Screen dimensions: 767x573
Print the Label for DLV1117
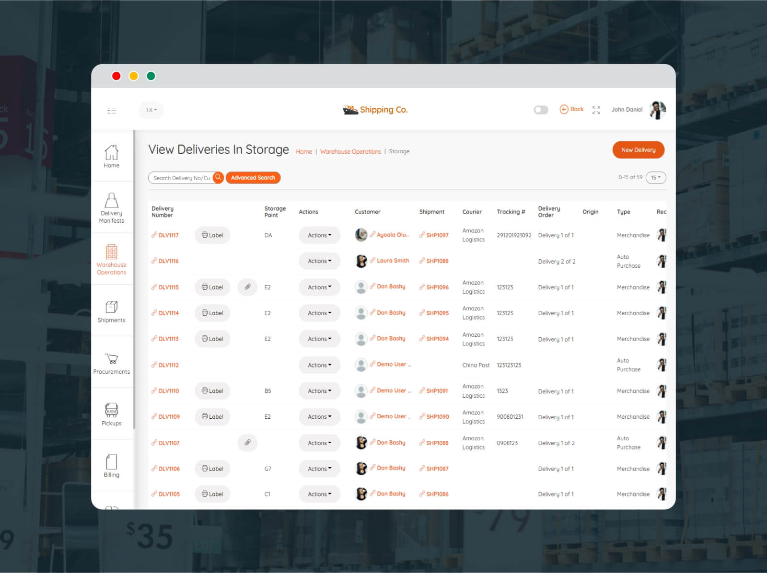212,235
